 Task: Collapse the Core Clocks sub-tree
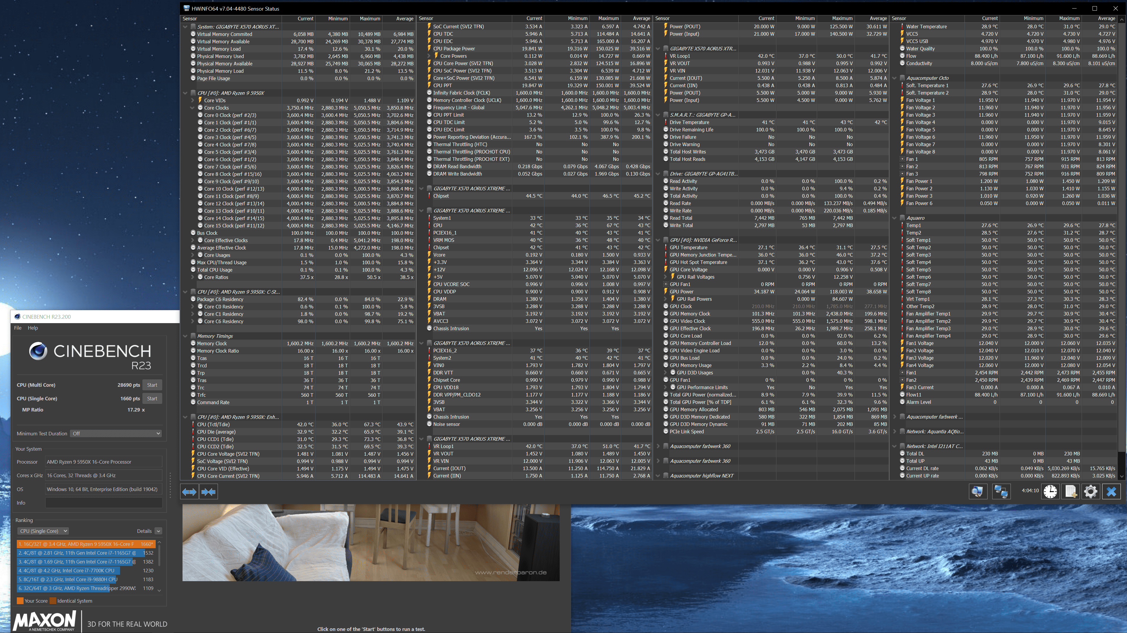(193, 108)
